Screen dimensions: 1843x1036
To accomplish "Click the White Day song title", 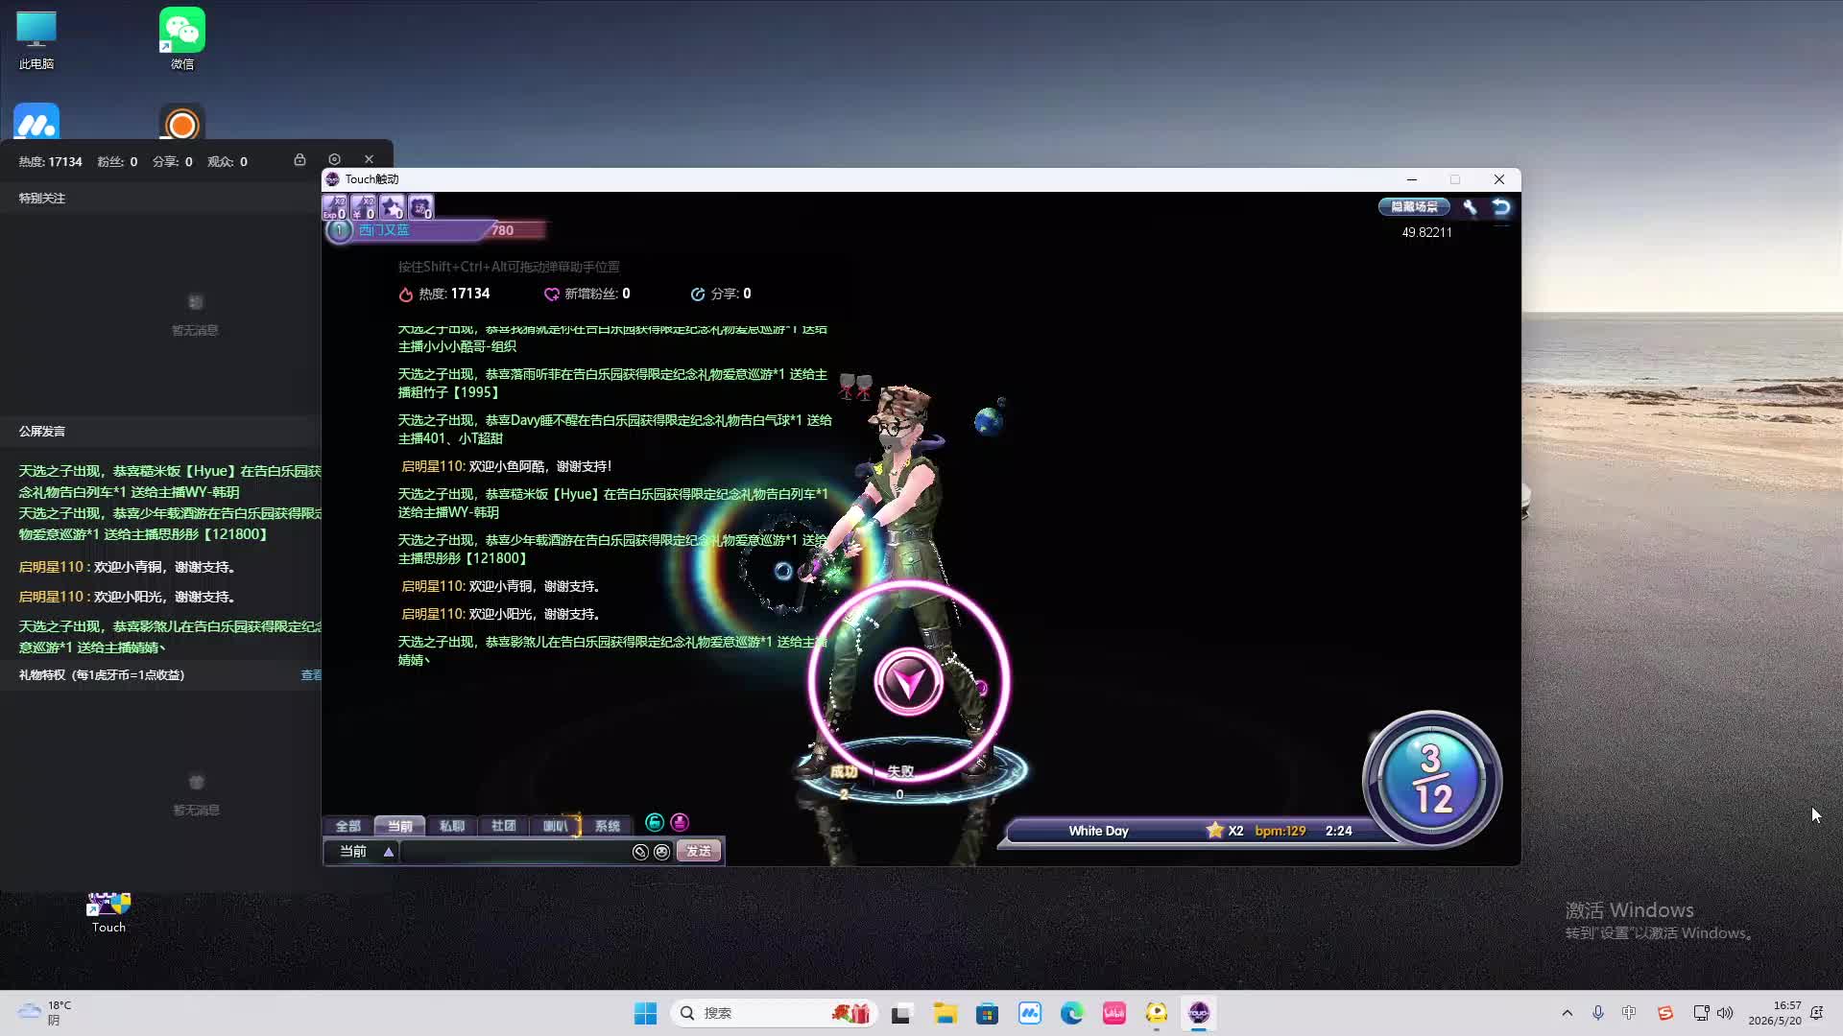I will pos(1098,831).
